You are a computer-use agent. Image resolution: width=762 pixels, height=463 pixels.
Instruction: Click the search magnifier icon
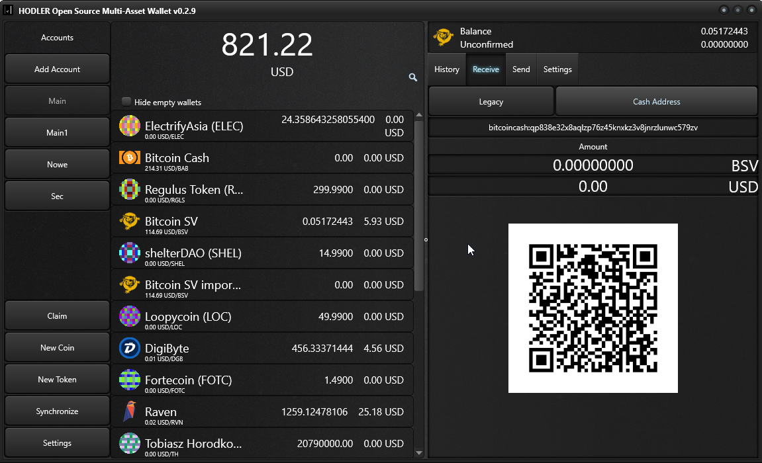pyautogui.click(x=412, y=77)
